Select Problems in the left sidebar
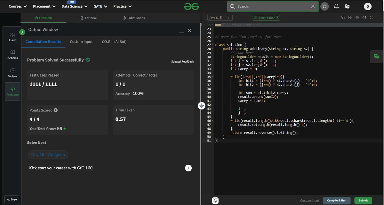The height and width of the screenshot is (205, 384). tap(13, 91)
